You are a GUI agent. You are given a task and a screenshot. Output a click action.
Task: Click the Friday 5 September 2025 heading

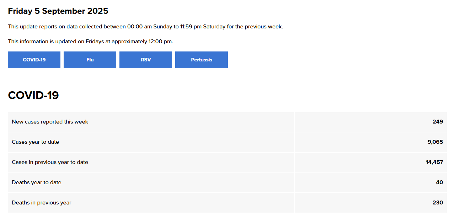[58, 11]
